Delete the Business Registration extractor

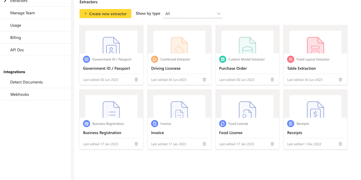coord(136,144)
